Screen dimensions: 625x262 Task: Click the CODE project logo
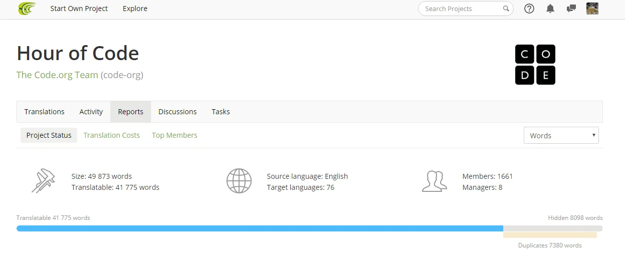coord(535,65)
